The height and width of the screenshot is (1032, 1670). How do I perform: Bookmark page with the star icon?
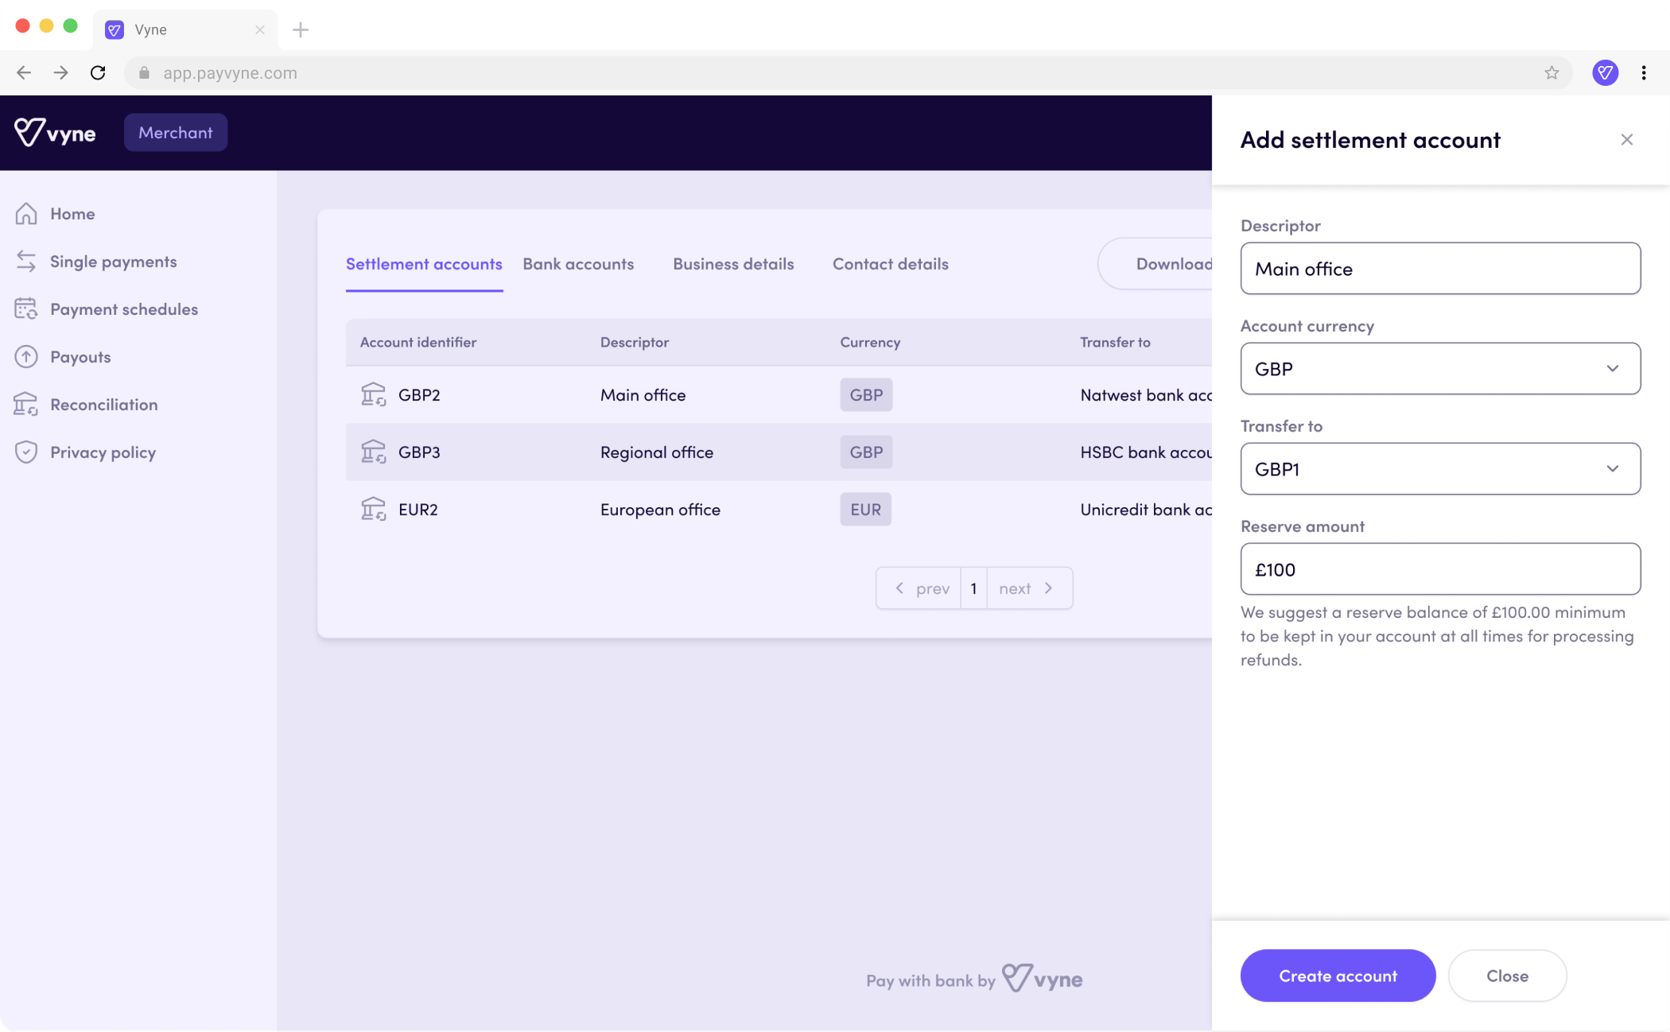[x=1552, y=73]
